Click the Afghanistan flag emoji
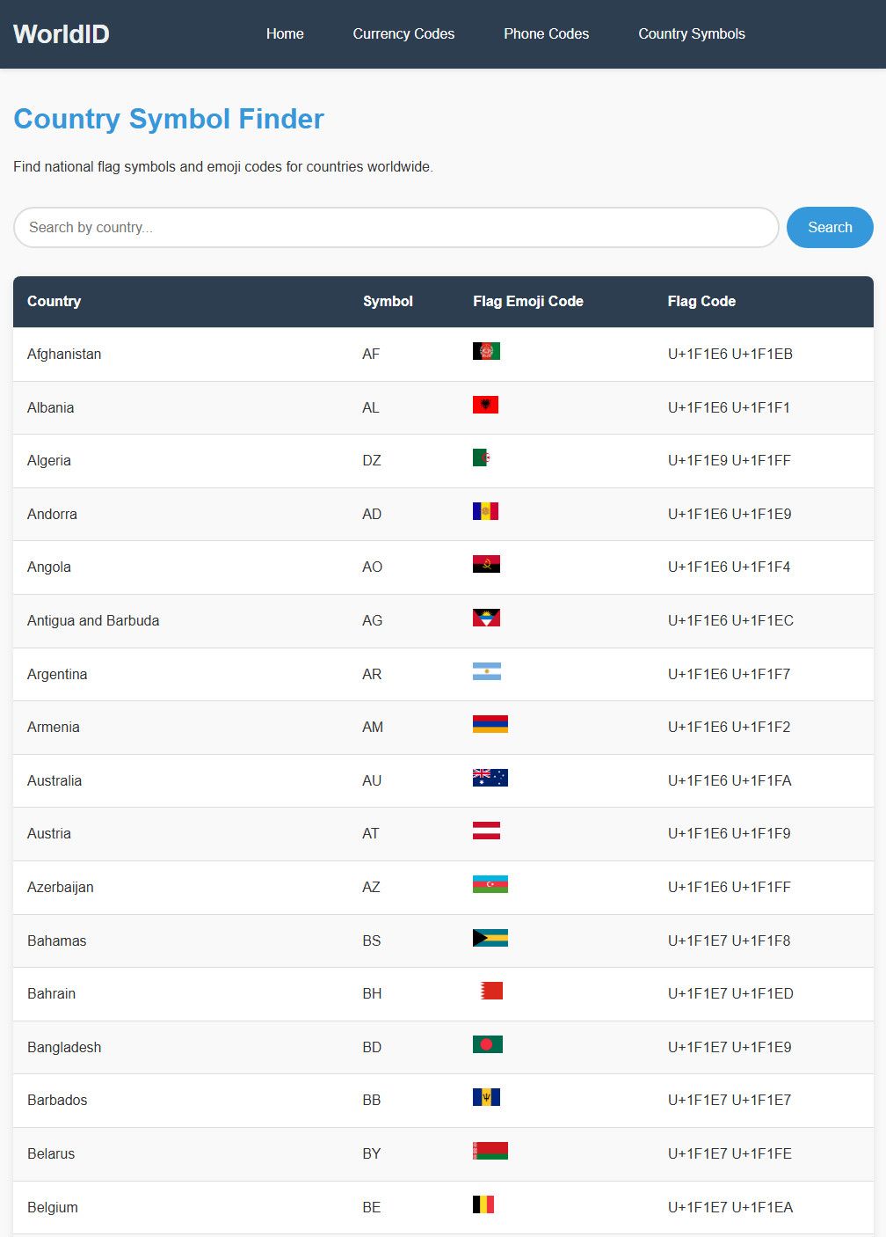This screenshot has height=1237, width=886. (486, 352)
